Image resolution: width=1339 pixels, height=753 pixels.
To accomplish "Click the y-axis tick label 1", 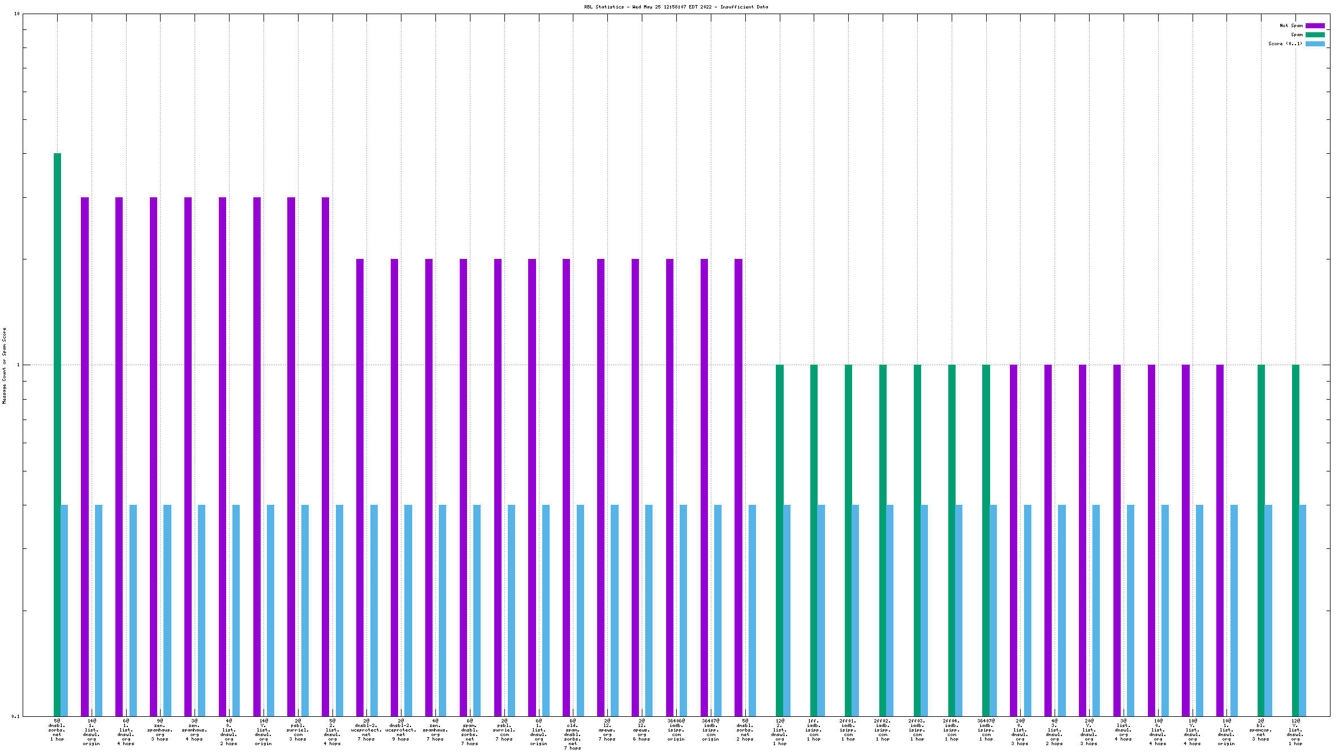I will (18, 365).
